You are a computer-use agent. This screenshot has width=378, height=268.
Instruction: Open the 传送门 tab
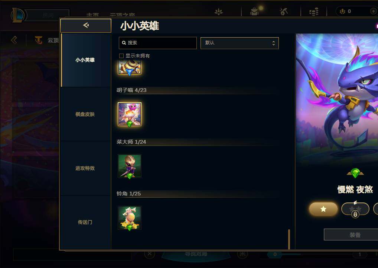point(85,222)
